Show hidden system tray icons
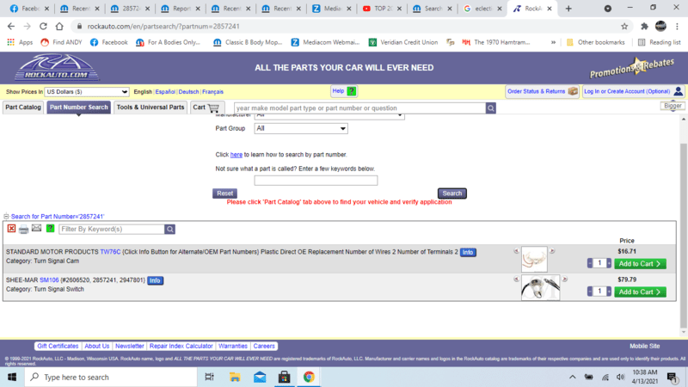This screenshot has width=688, height=387. [x=572, y=377]
